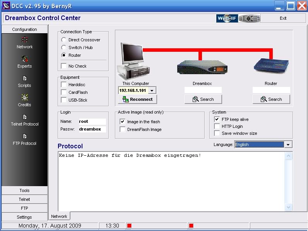Minimize the DCC window
The width and height of the screenshot is (308, 231).
[x=279, y=5]
